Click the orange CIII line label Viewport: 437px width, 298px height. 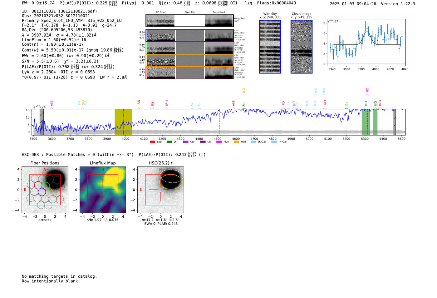coord(244,92)
